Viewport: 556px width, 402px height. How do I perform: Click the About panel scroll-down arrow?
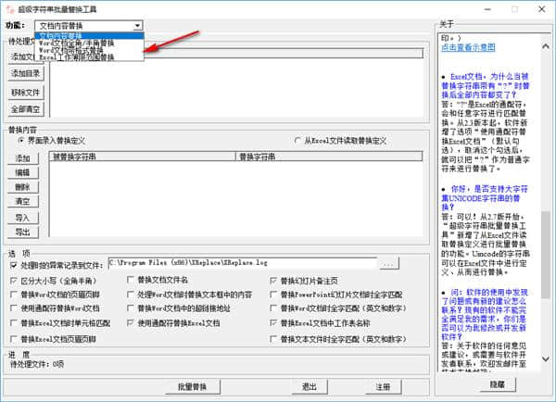[x=546, y=359]
